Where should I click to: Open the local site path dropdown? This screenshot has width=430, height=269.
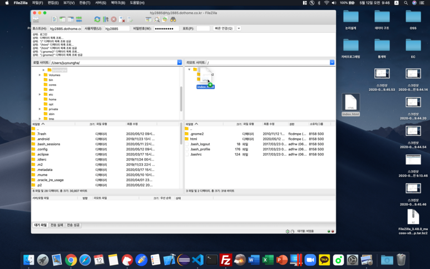tap(179, 62)
